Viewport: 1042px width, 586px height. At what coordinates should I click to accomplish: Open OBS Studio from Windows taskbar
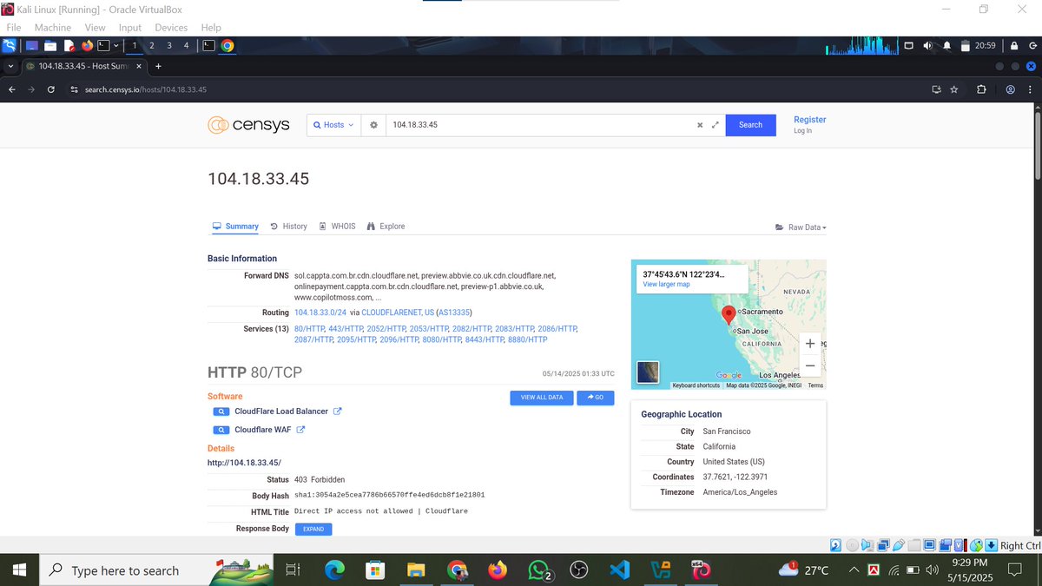point(578,570)
